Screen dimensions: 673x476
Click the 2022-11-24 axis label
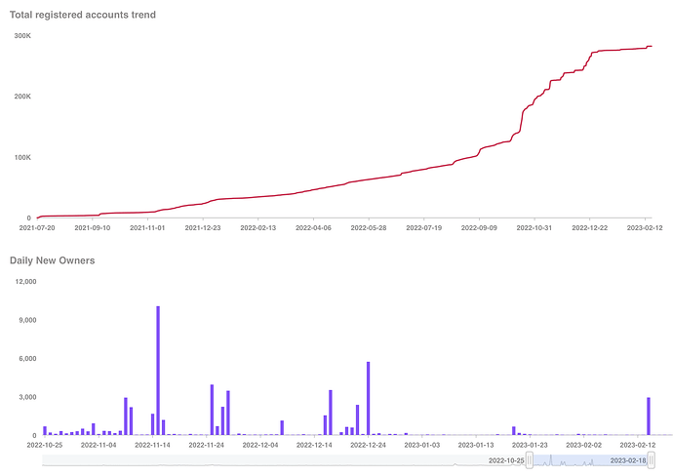click(207, 445)
